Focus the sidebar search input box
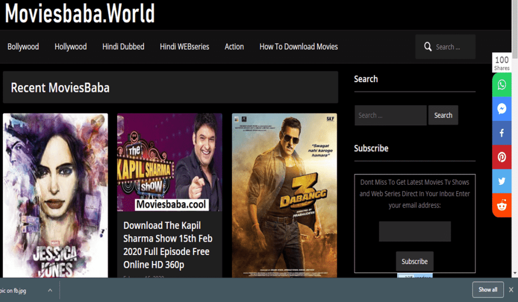 coord(391,115)
